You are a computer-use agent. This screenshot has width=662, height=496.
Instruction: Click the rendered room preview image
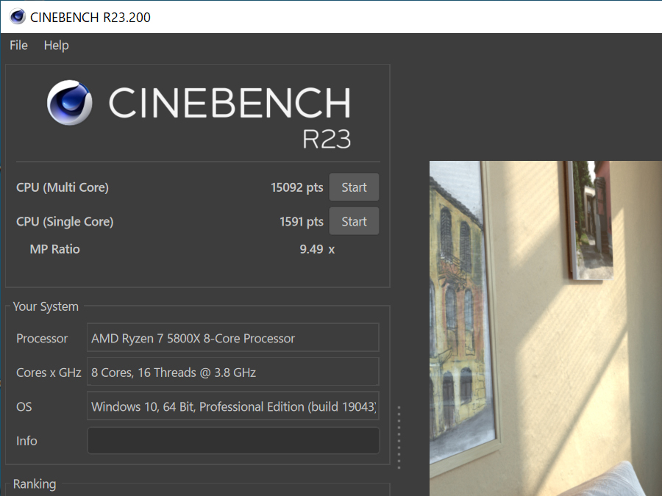(546, 328)
